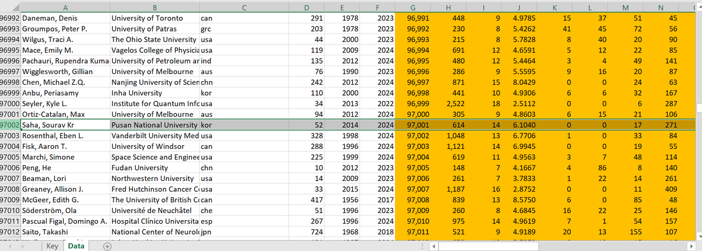
Task: Select cell 'University of Windsor'
Action: pyautogui.click(x=154, y=146)
